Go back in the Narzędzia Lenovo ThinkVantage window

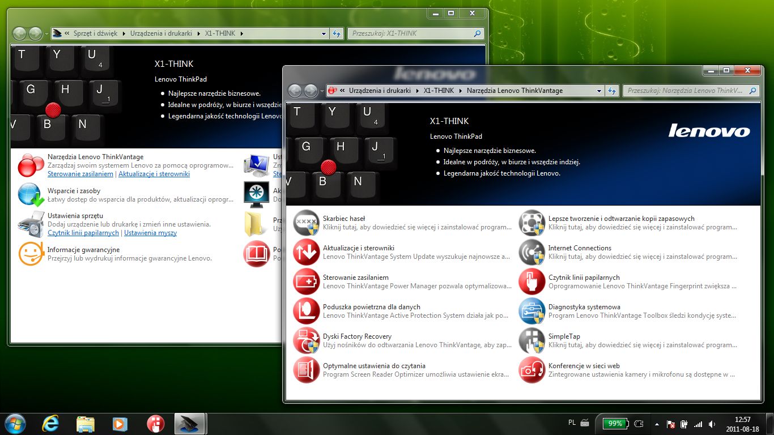point(295,91)
